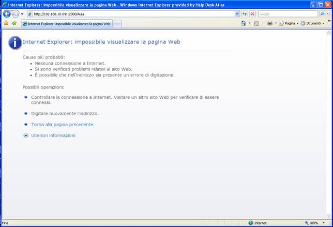Click the Home page icon
Image resolution: width=333 pixels, height=227 pixels.
click(x=244, y=23)
